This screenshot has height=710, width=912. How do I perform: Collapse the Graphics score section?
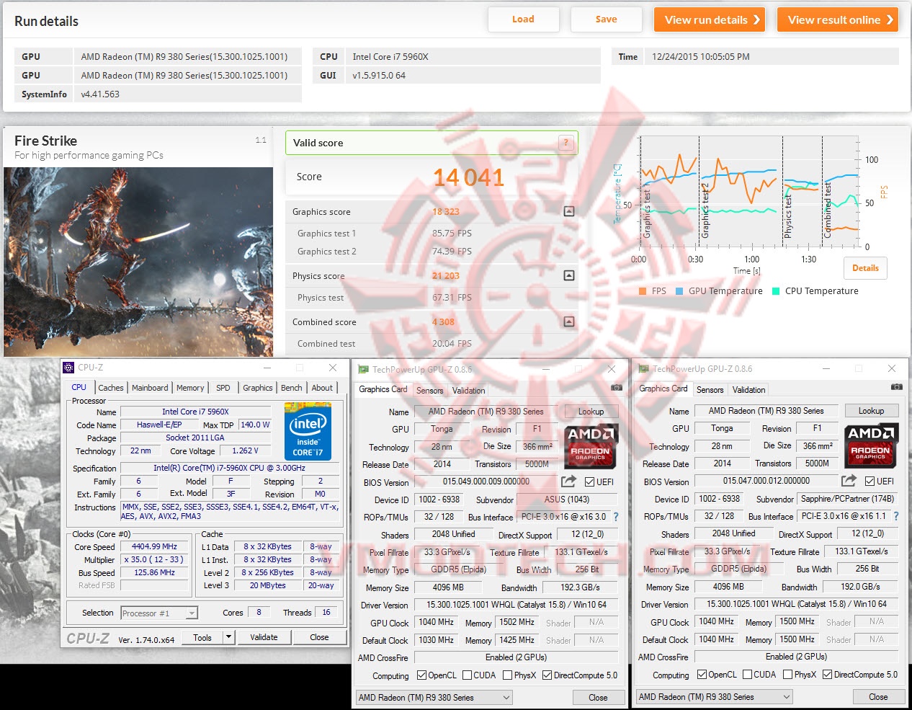pos(569,211)
